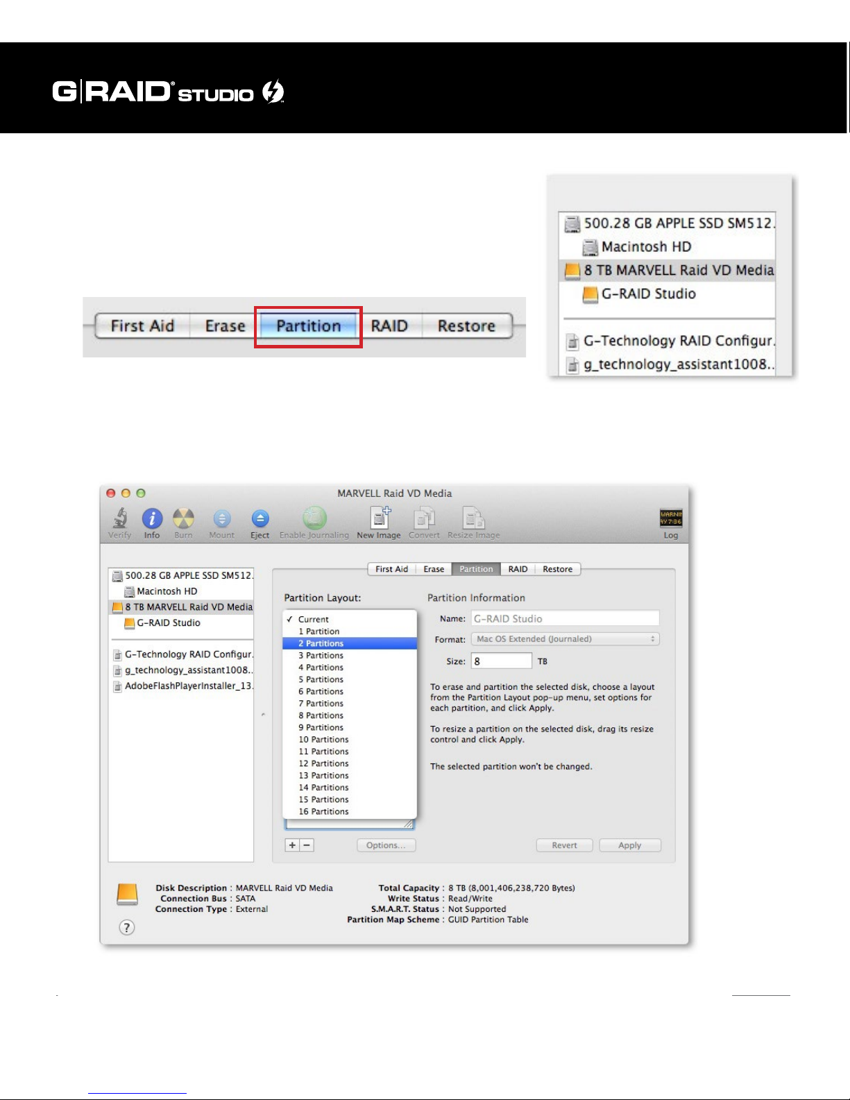Click the Size input field
Viewport: 850px width, 1100px height.
tap(502, 661)
